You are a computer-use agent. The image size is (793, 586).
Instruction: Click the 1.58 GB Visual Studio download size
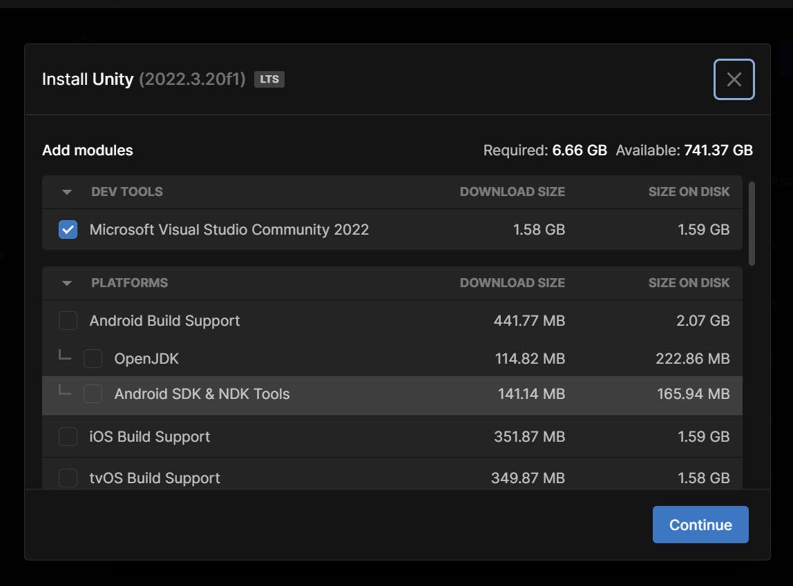click(x=539, y=230)
